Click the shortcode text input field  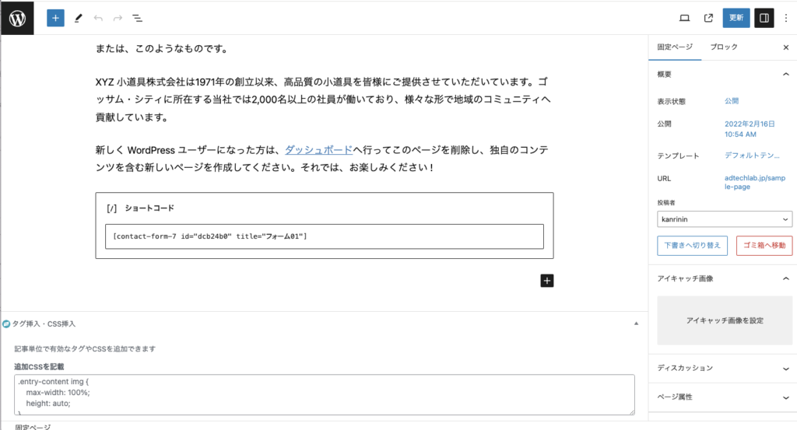324,236
